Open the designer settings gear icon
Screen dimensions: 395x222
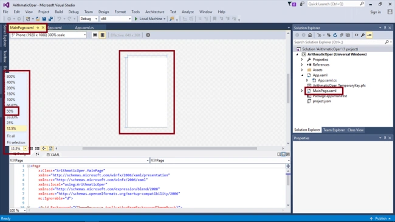tap(148, 35)
